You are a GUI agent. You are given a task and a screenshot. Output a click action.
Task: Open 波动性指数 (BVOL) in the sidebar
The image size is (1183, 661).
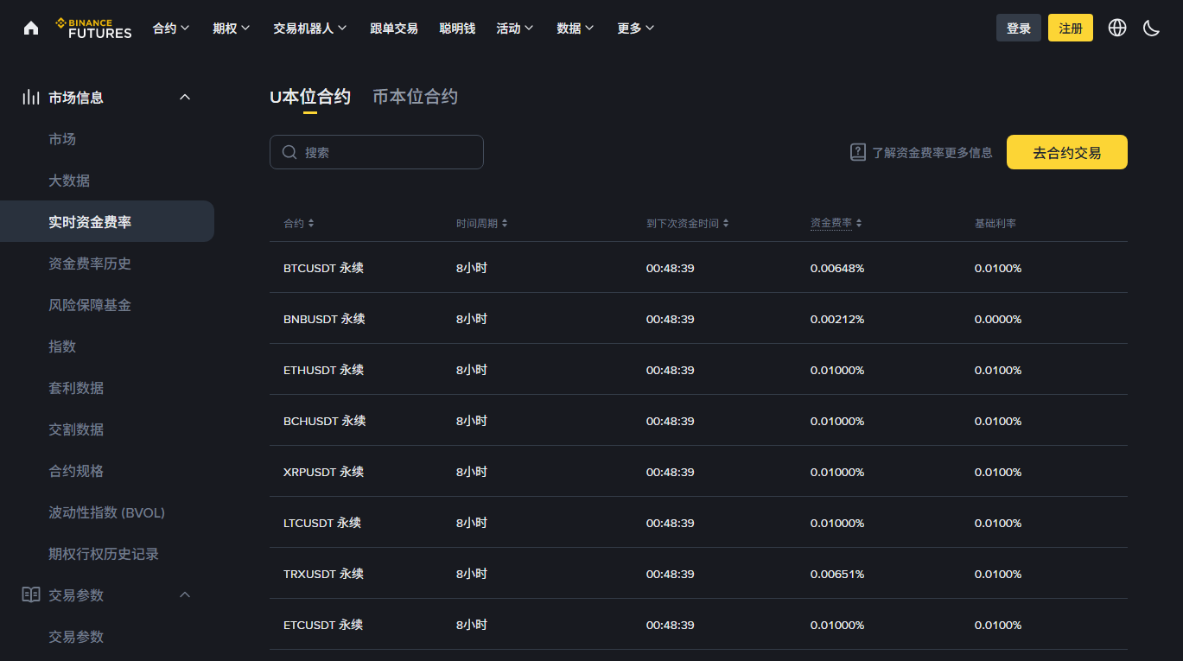tap(107, 512)
